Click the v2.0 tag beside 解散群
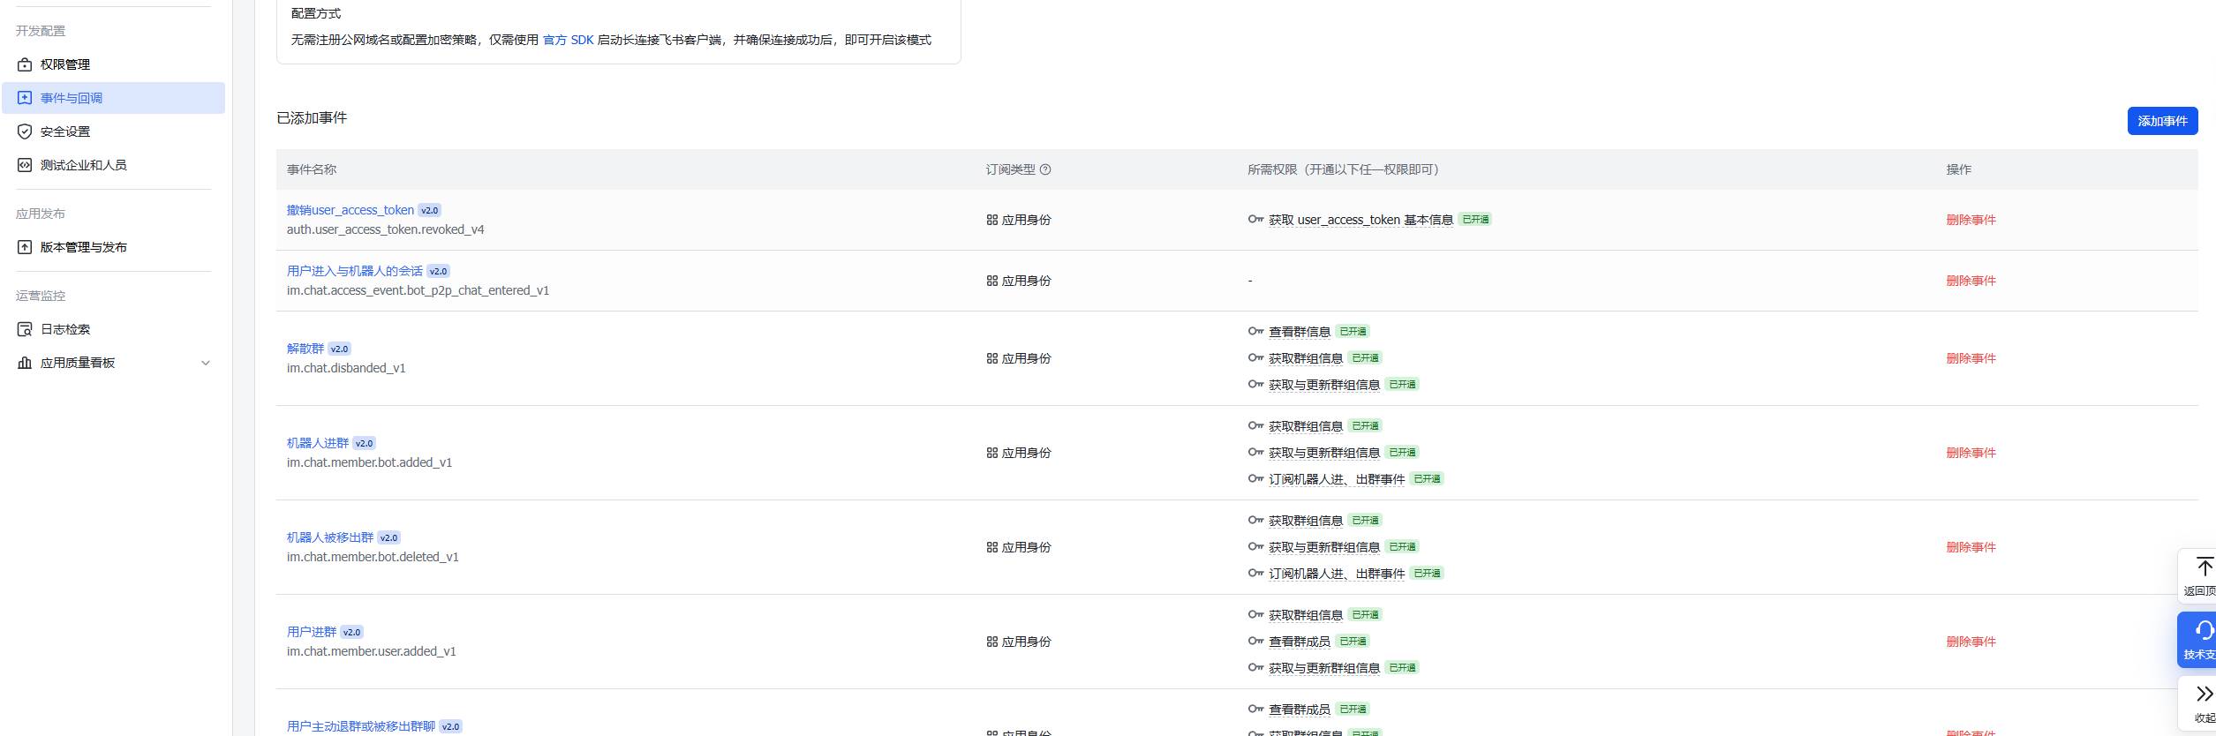 coord(340,349)
